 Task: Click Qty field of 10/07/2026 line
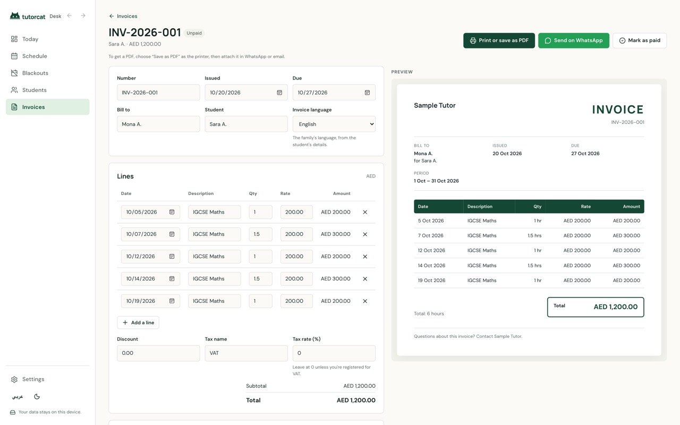[260, 234]
